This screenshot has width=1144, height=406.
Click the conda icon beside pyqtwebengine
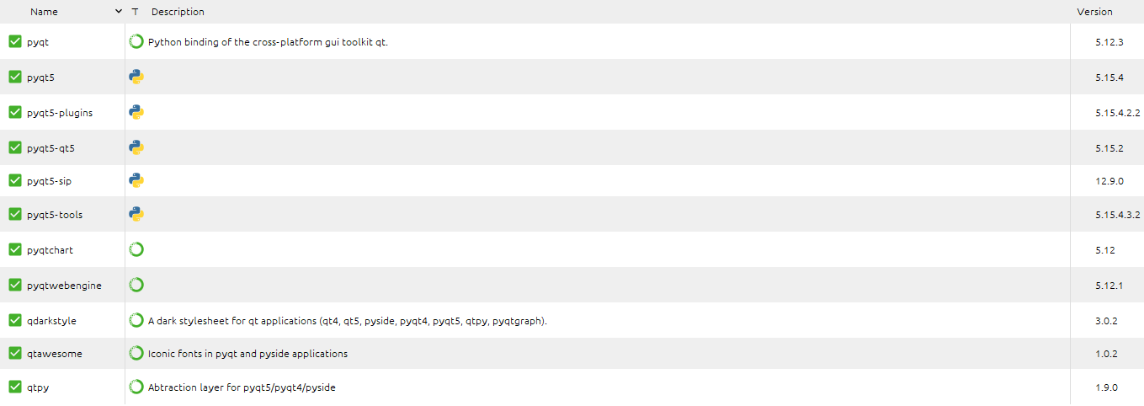(136, 286)
